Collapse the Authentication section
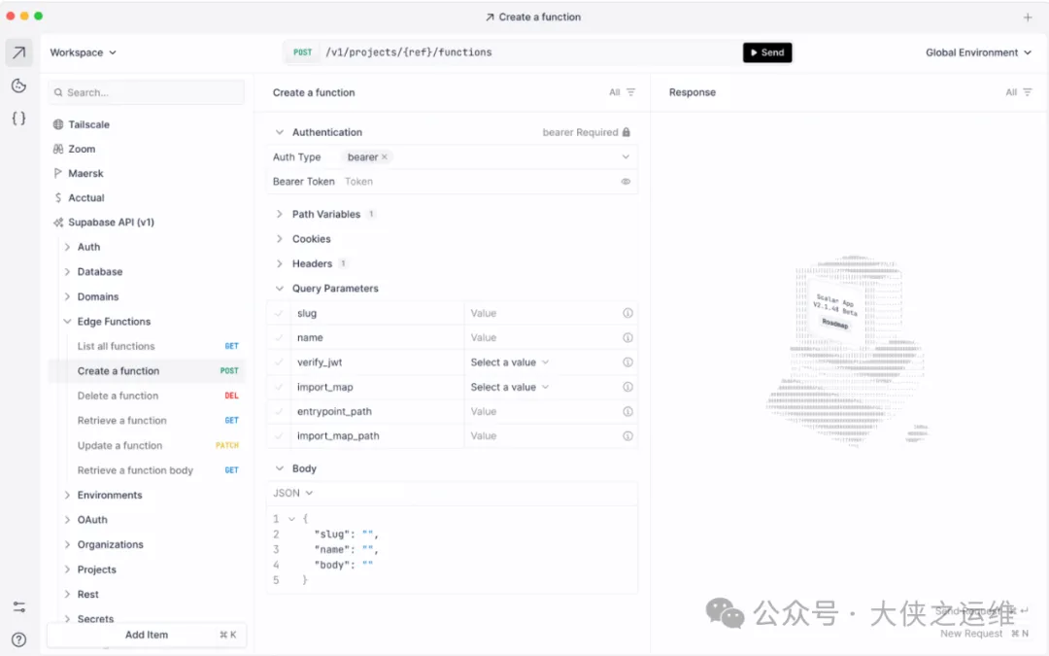The image size is (1049, 656). (280, 132)
